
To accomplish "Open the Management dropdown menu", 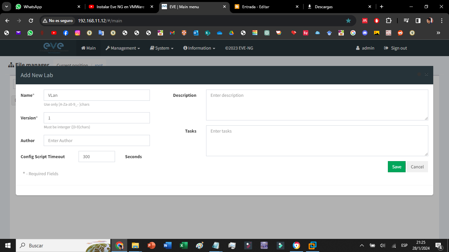I will click(123, 48).
